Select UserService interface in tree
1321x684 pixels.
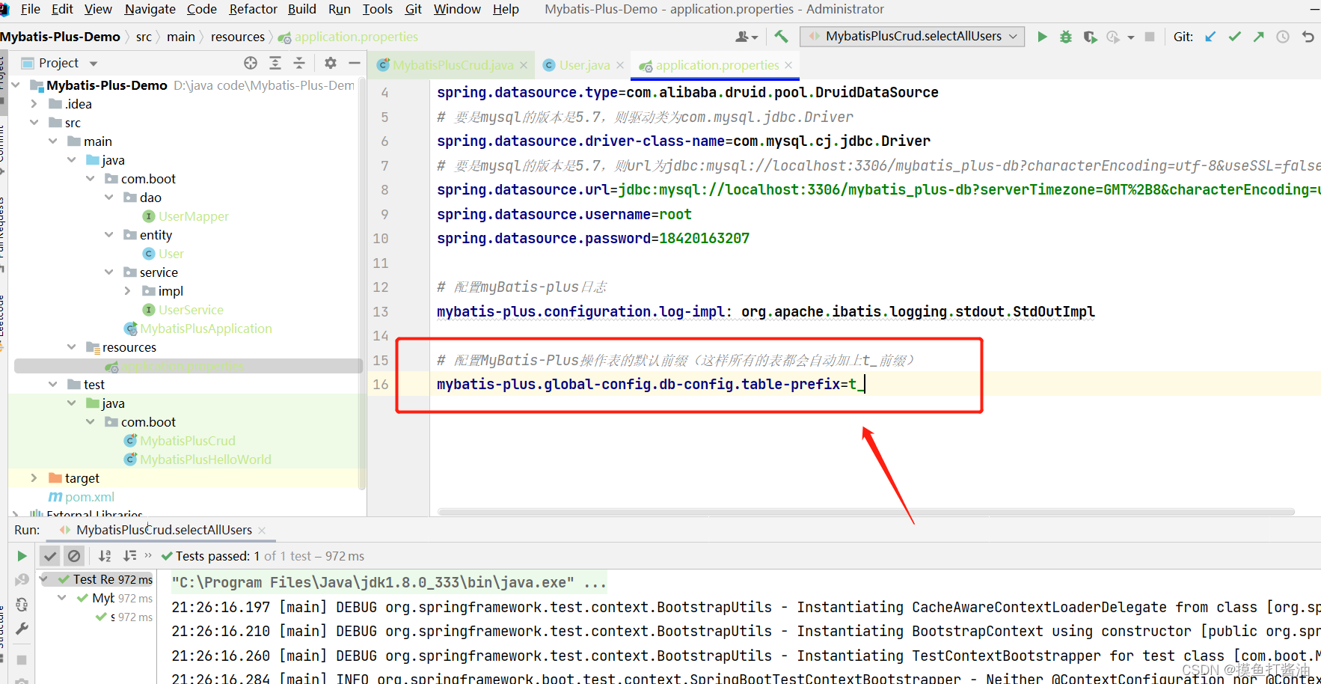click(x=191, y=310)
